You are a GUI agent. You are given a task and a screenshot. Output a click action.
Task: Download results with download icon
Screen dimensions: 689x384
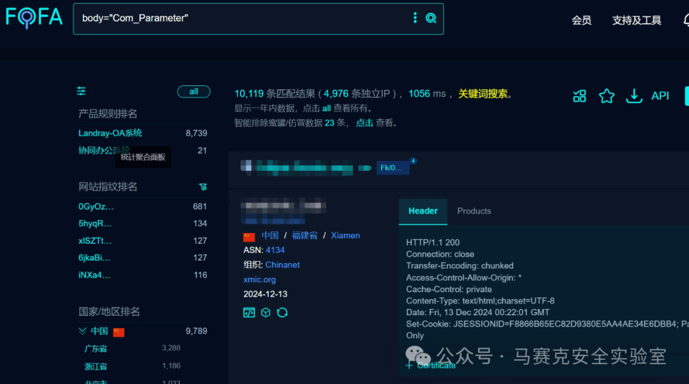(633, 96)
